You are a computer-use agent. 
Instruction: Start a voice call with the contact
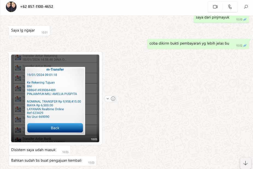(230, 7)
